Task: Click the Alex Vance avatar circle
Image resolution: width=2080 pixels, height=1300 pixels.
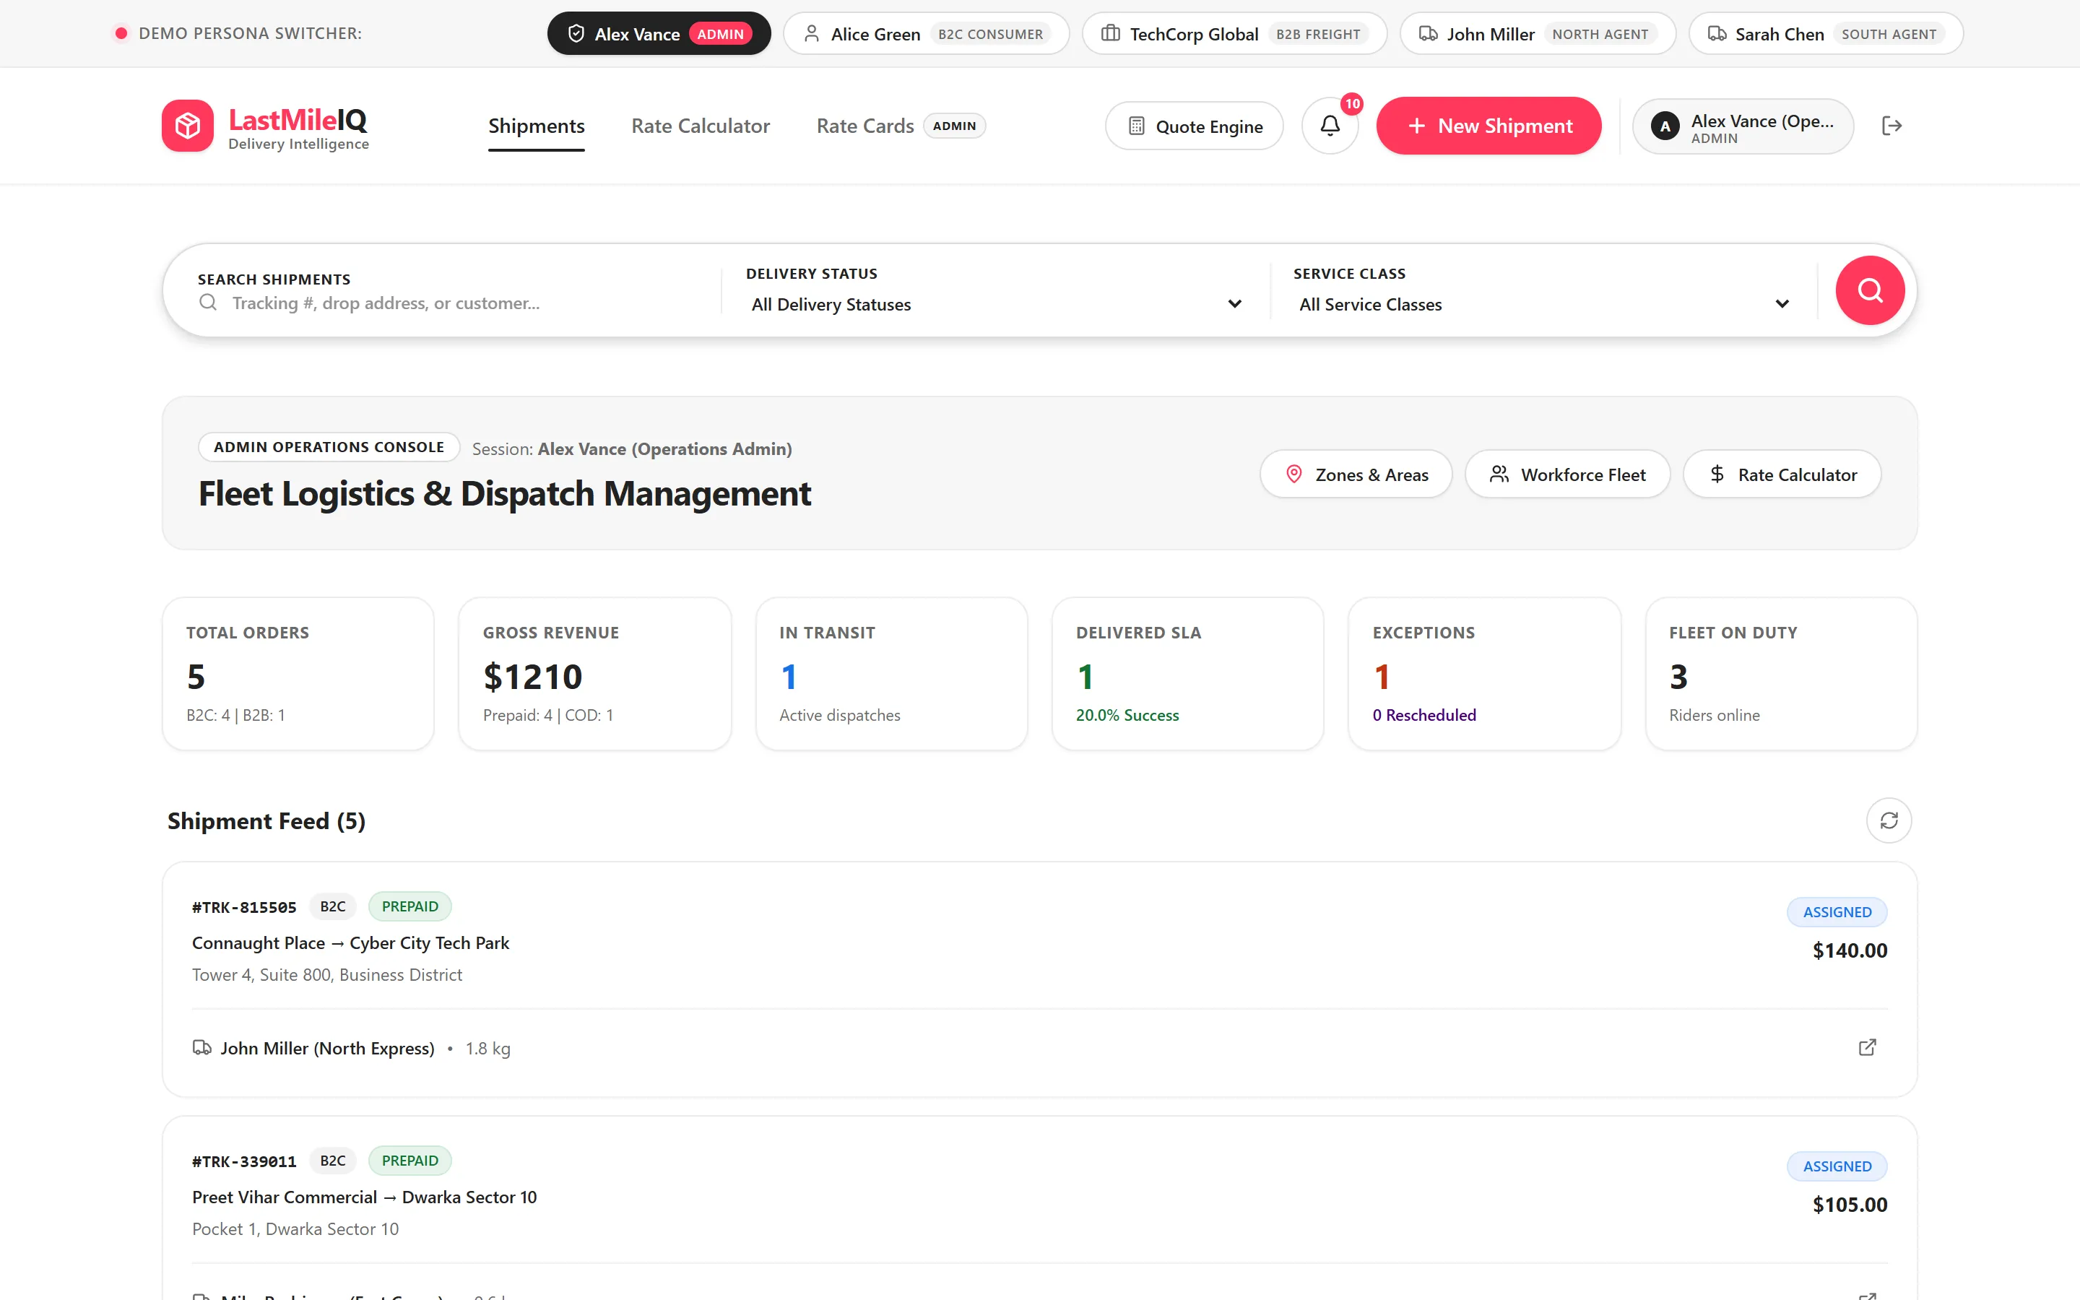Action: [x=1665, y=126]
